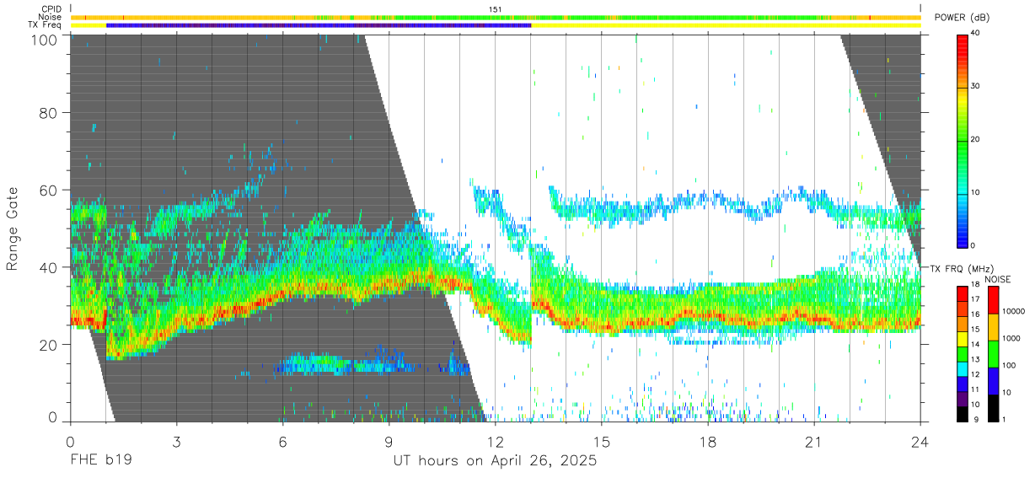Click the NOISE color scale bar
The image size is (1035, 478).
(x=994, y=354)
